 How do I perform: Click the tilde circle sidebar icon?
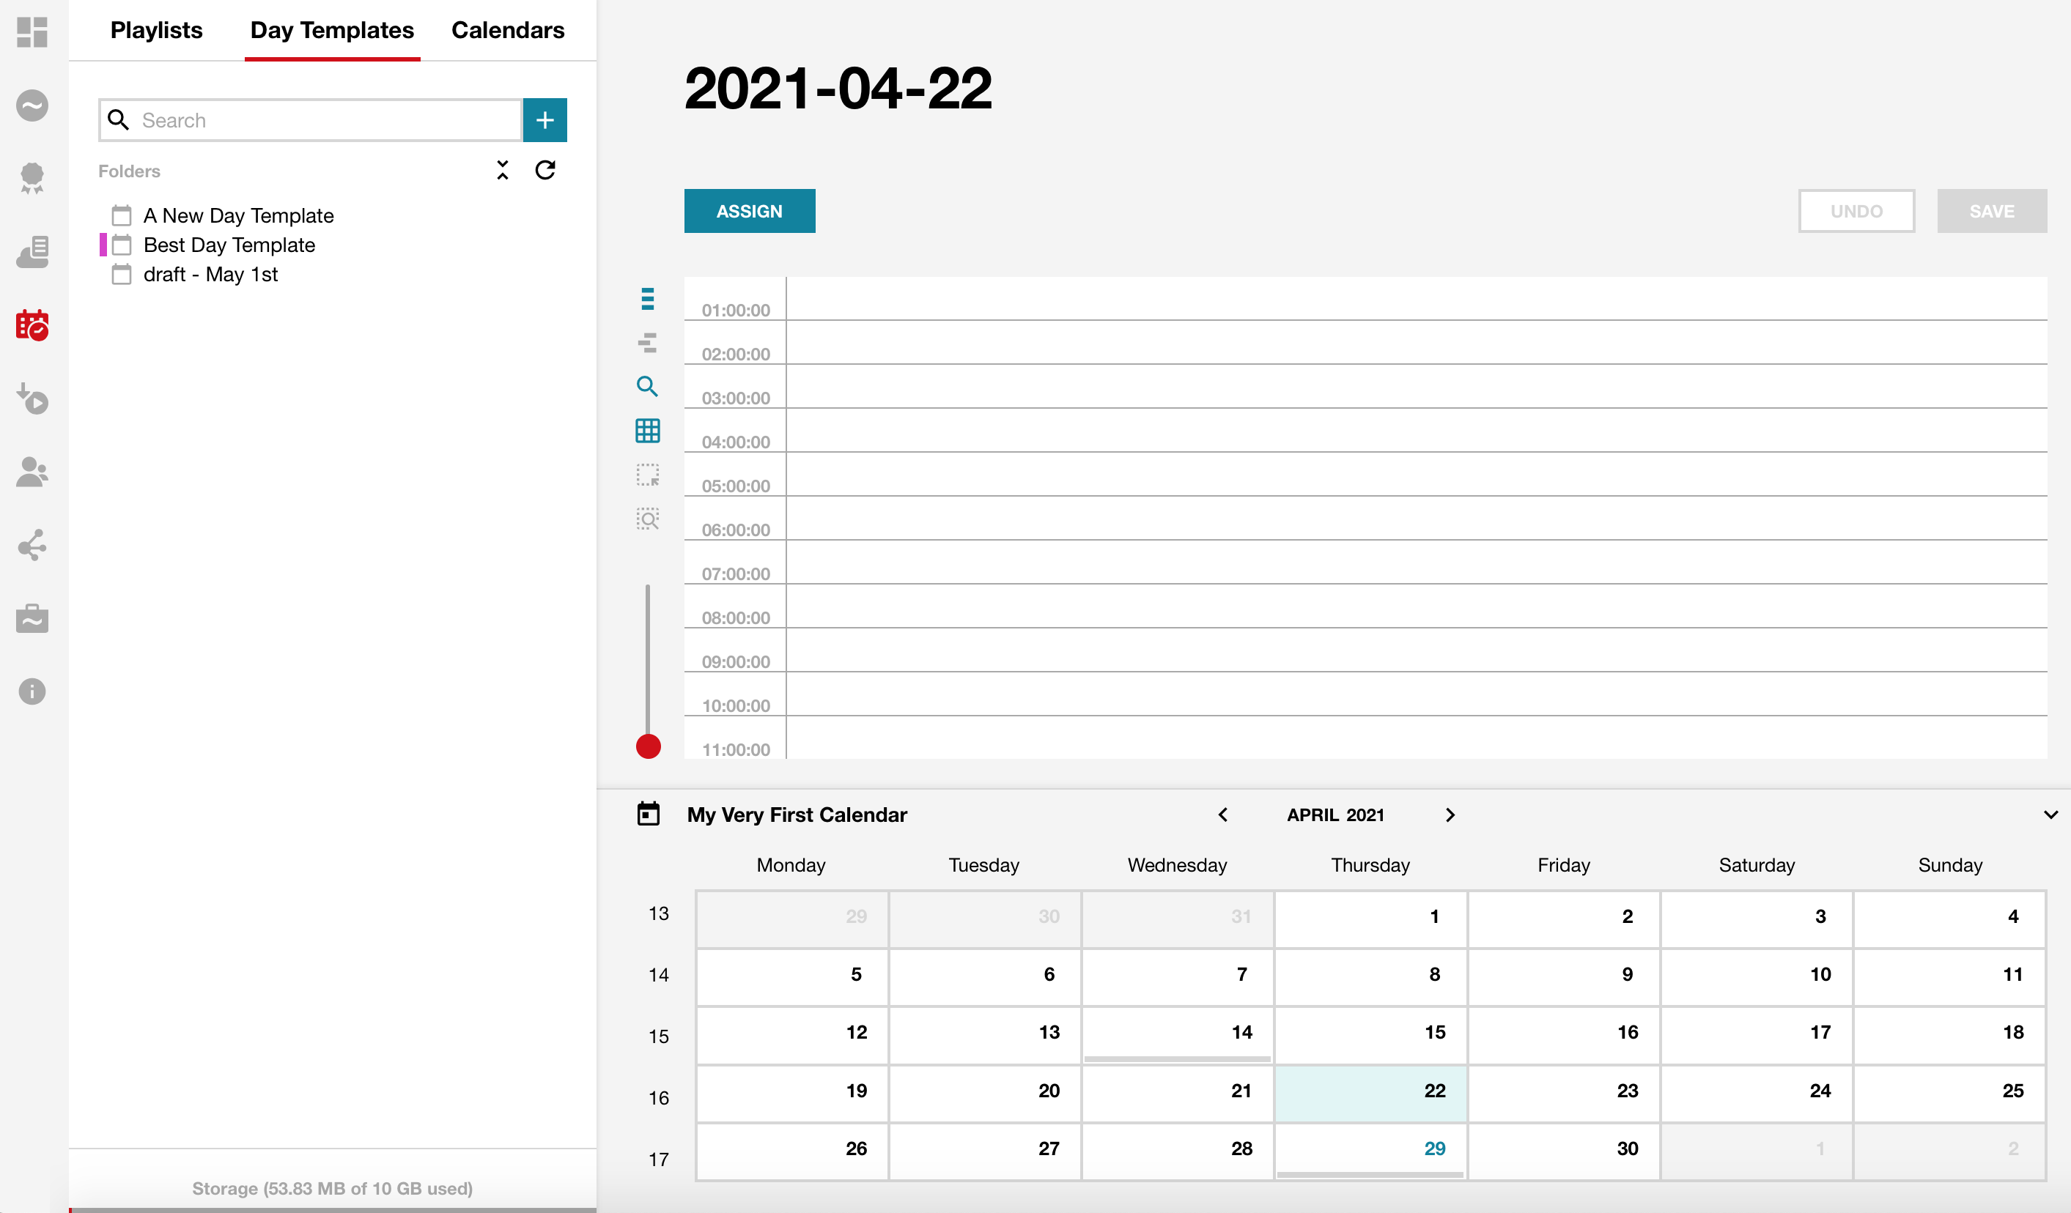point(32,105)
